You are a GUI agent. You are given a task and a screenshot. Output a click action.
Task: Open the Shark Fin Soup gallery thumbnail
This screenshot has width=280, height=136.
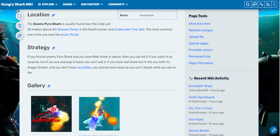52,114
